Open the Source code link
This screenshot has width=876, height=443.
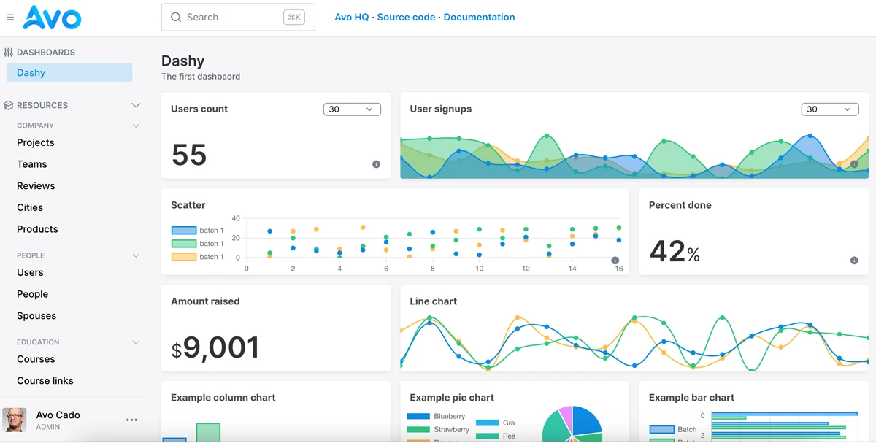point(407,17)
